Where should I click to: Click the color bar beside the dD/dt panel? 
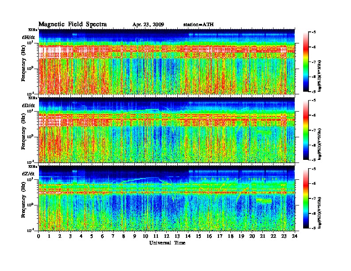[306, 130]
